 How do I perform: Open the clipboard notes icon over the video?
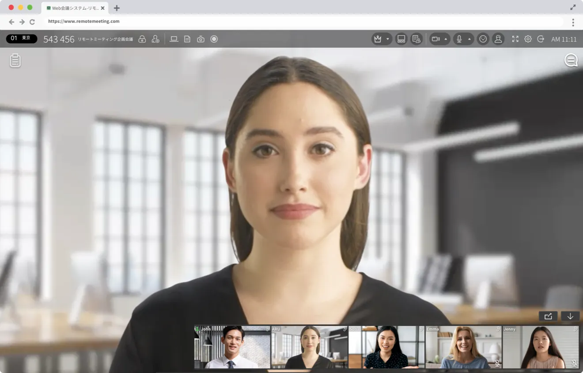(15, 60)
